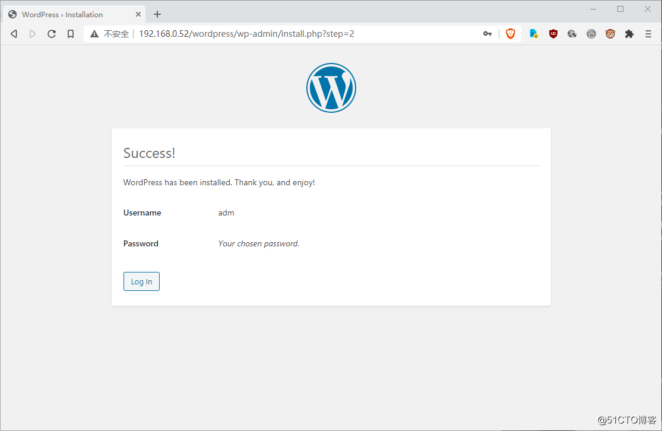Go back with the browser back arrow
Viewport: 662px width, 431px height.
[x=14, y=34]
